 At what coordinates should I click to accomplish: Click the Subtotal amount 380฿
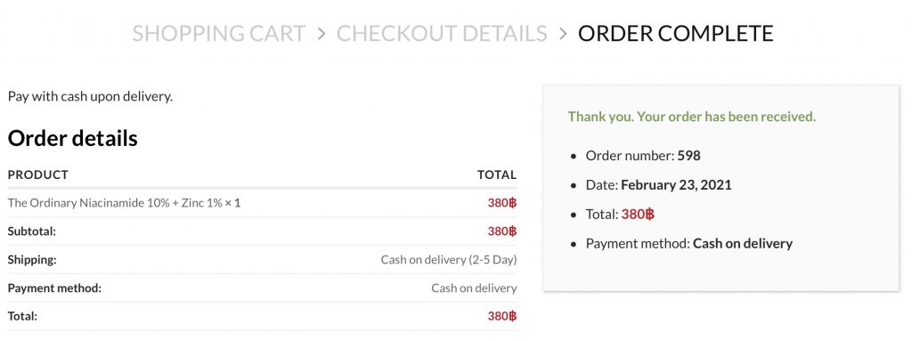[x=502, y=231]
